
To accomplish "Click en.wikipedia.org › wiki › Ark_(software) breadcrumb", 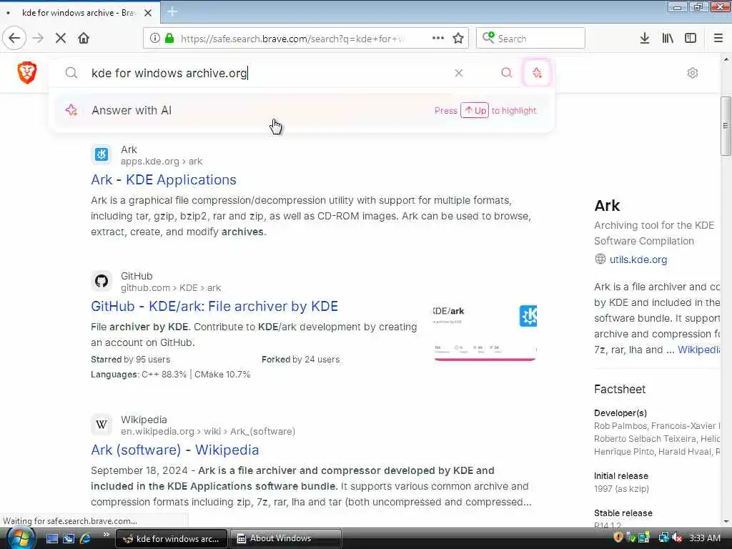I will point(208,432).
